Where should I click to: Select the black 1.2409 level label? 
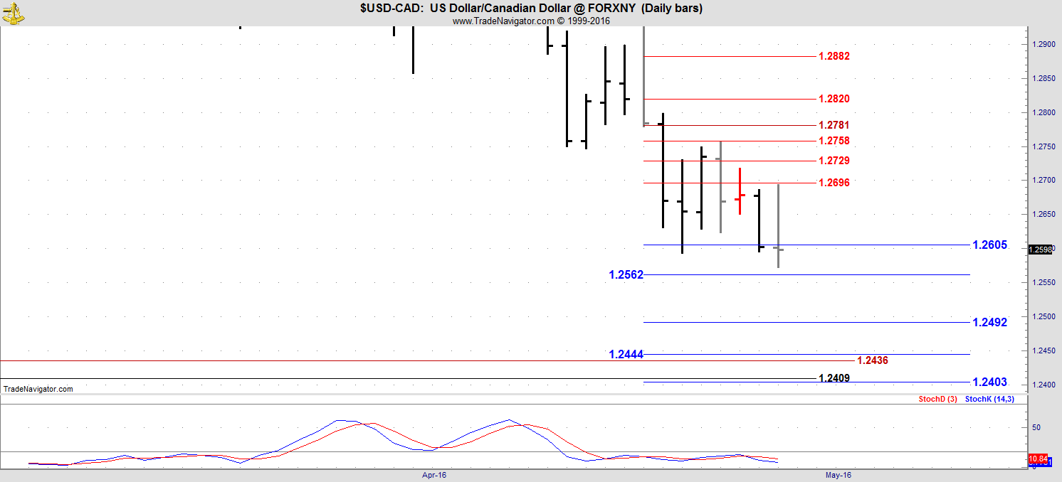pyautogui.click(x=834, y=377)
